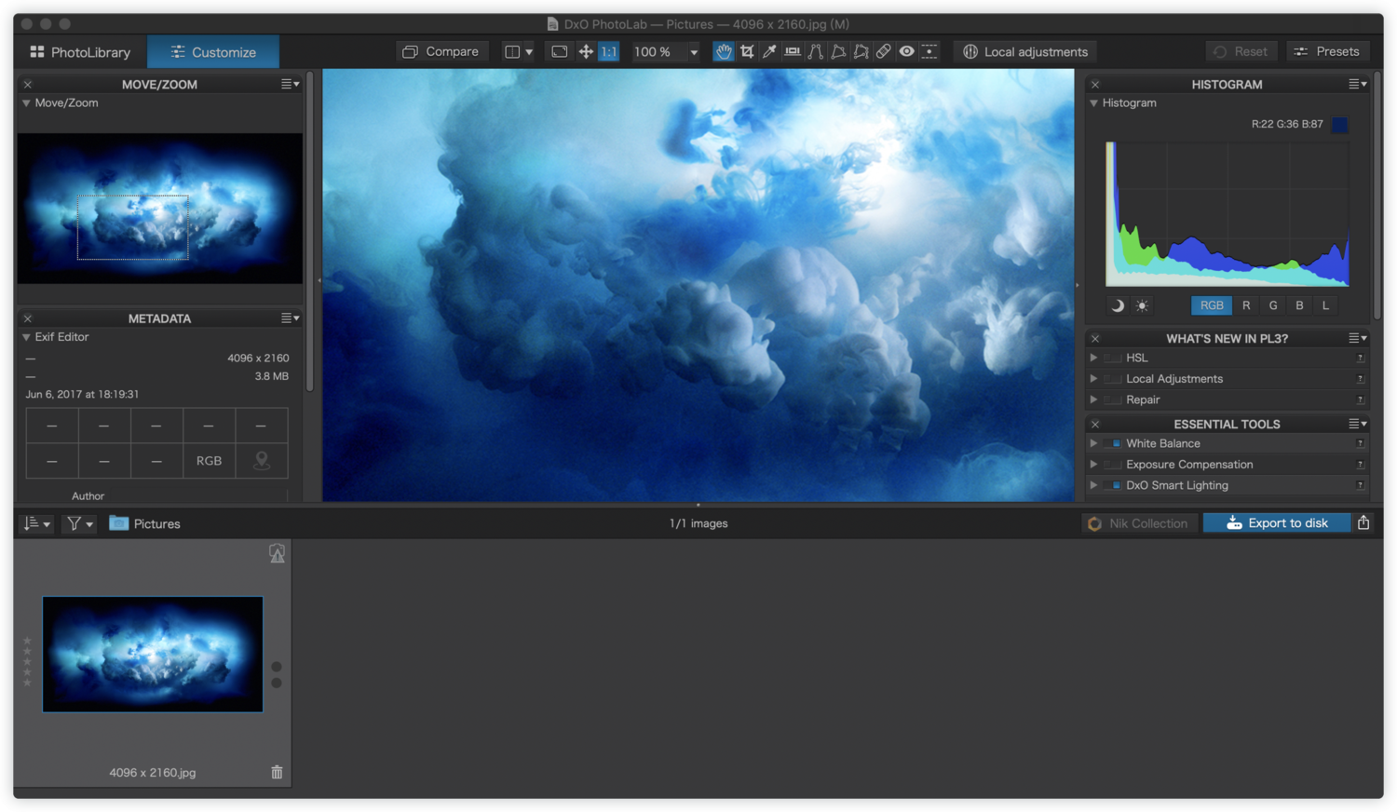Toggle the red-eye tool eye icon
The height and width of the screenshot is (812, 1397).
906,52
